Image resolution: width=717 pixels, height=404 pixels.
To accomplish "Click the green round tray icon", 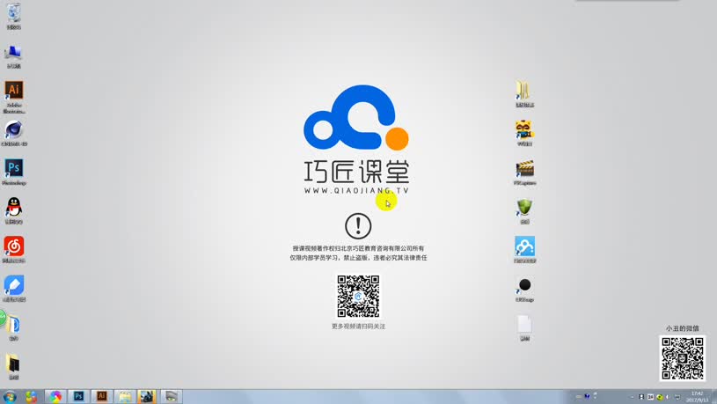I will click(660, 397).
